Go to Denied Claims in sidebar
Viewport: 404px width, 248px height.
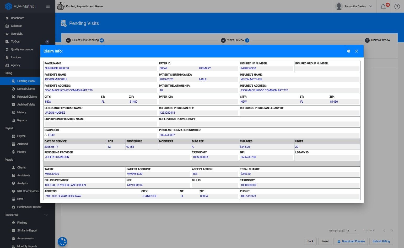pos(26,89)
